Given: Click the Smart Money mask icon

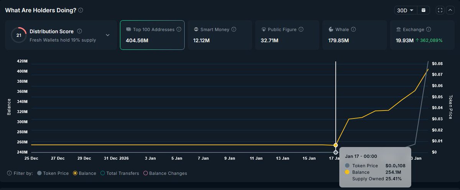Looking at the screenshot, I should click(x=196, y=29).
